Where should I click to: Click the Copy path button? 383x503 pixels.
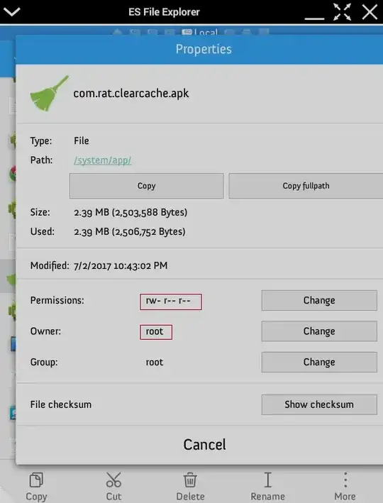point(146,186)
